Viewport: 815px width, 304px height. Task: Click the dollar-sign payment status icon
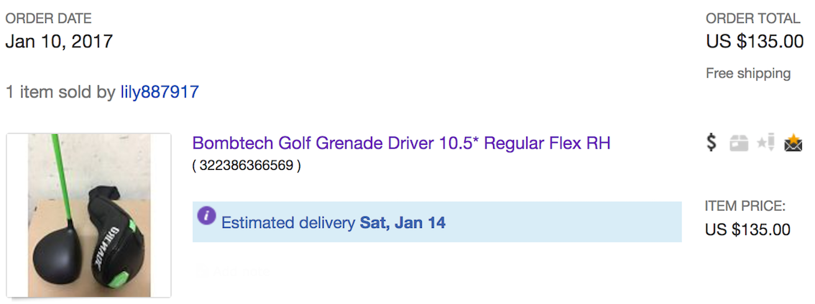click(712, 143)
